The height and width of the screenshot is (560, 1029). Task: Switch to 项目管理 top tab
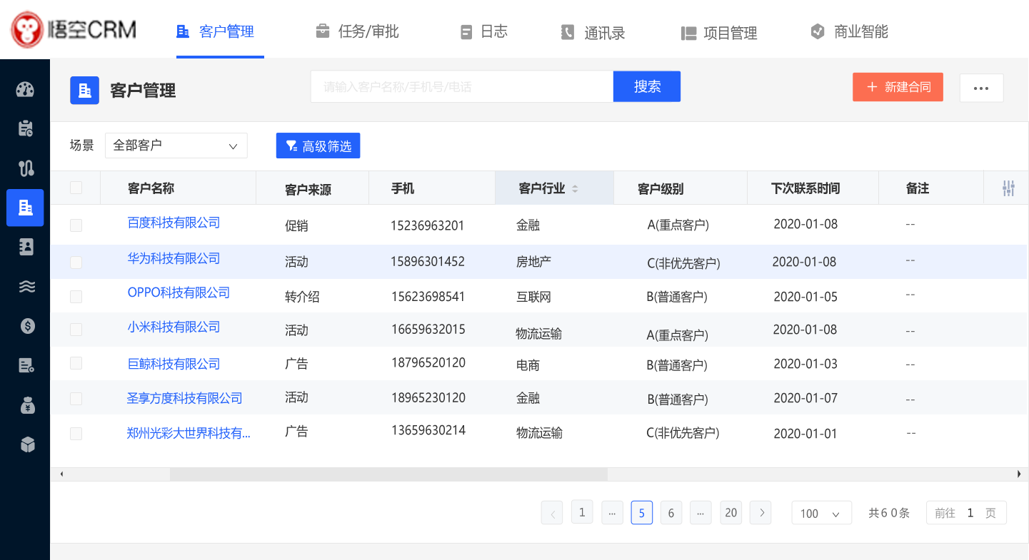(x=718, y=33)
